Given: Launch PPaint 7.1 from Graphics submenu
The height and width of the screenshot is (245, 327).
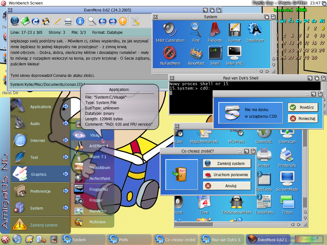Looking at the screenshot, I should click(x=92, y=157).
